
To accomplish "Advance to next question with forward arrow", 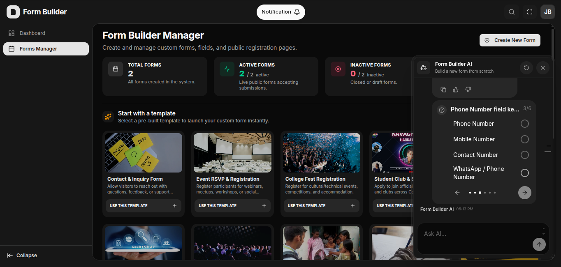I will tap(525, 193).
